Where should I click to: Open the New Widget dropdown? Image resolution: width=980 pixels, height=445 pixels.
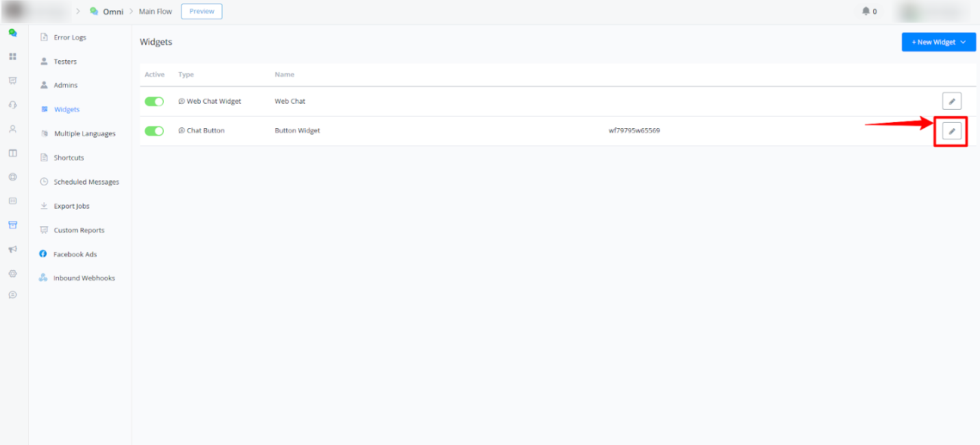click(938, 42)
